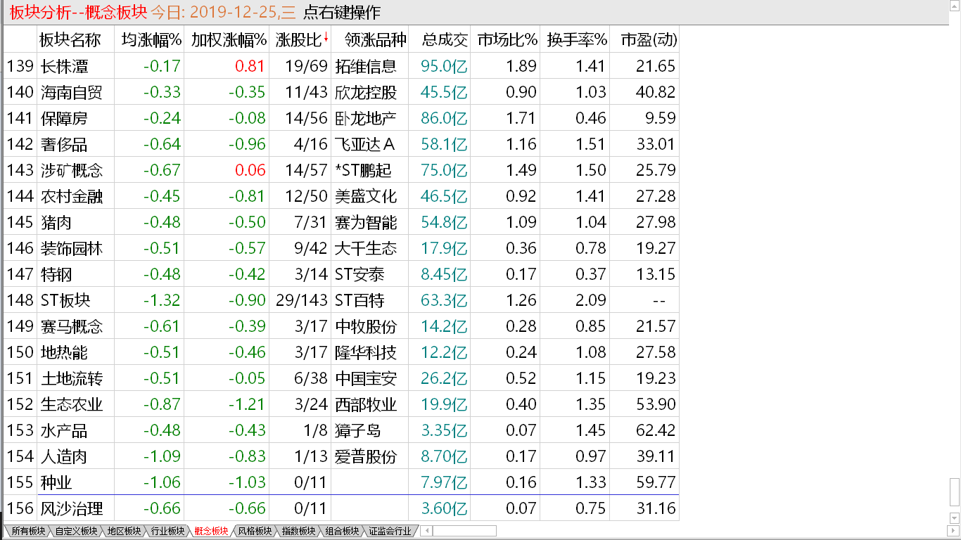Click leading stock 隆华科技
961x540 pixels.
tap(366, 352)
